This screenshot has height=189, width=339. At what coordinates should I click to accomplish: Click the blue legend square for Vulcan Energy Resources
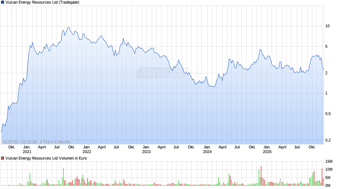(3, 3)
